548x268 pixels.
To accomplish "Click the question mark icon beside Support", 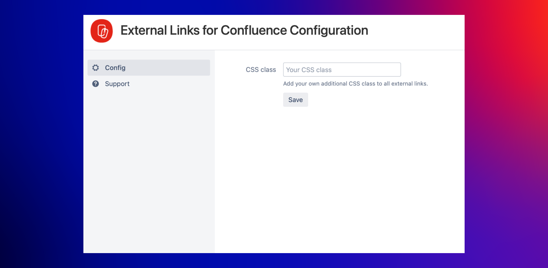I will [96, 84].
